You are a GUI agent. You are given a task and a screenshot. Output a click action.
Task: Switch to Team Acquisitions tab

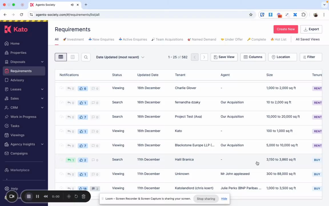[167, 39]
